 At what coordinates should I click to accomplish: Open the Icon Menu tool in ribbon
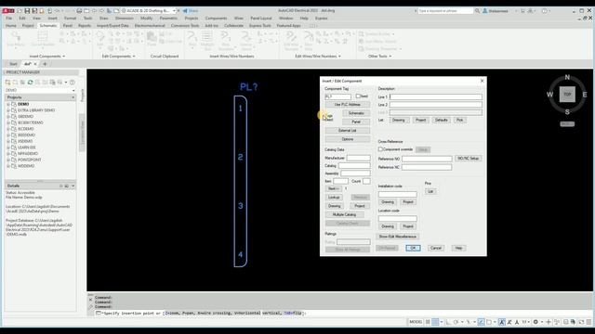coord(16,39)
